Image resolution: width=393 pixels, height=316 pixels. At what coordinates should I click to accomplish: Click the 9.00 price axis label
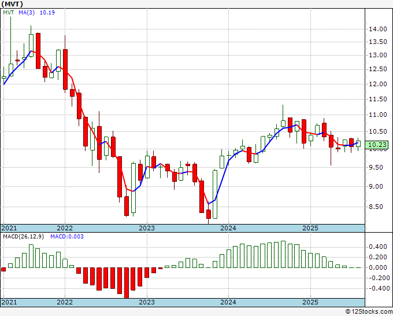pos(376,186)
